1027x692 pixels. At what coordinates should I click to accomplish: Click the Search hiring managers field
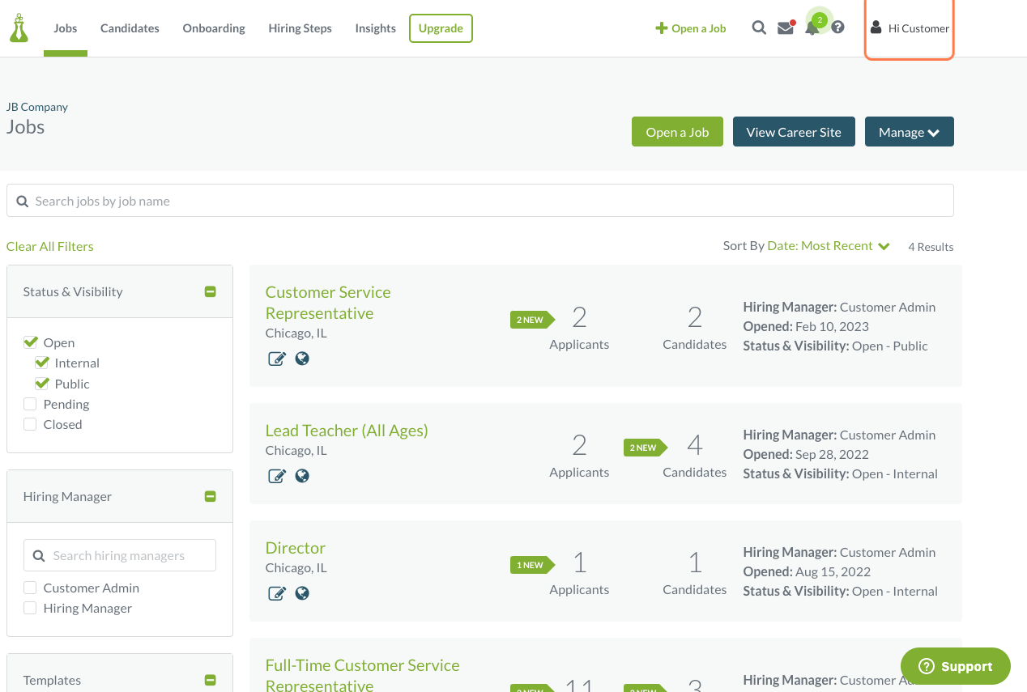(x=120, y=555)
